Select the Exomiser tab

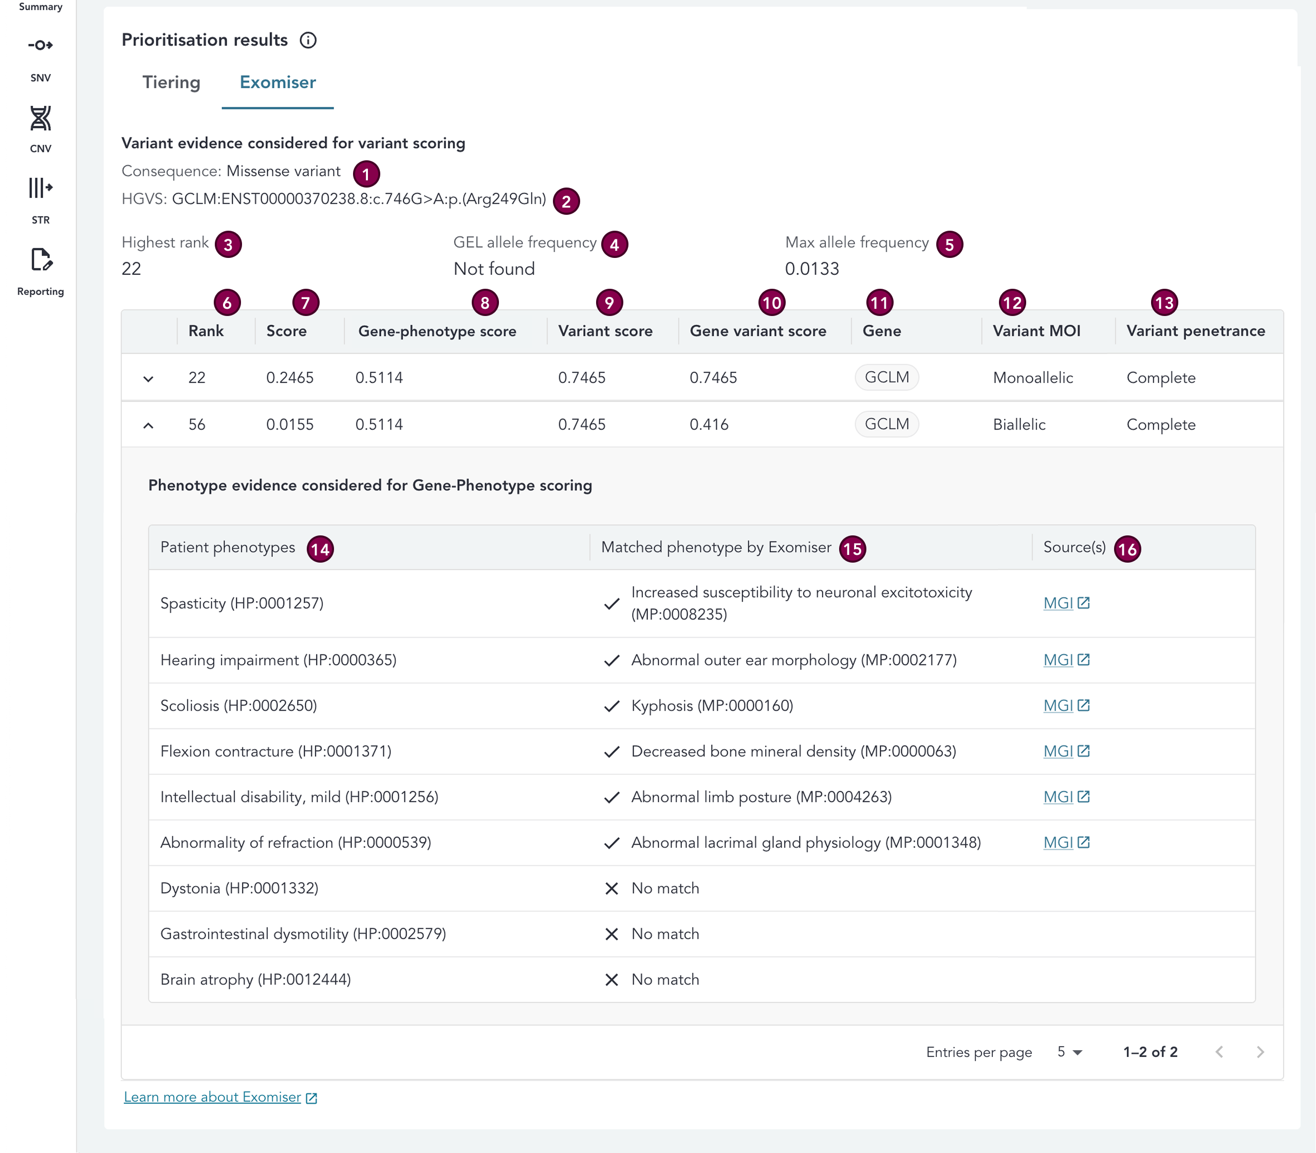point(276,82)
